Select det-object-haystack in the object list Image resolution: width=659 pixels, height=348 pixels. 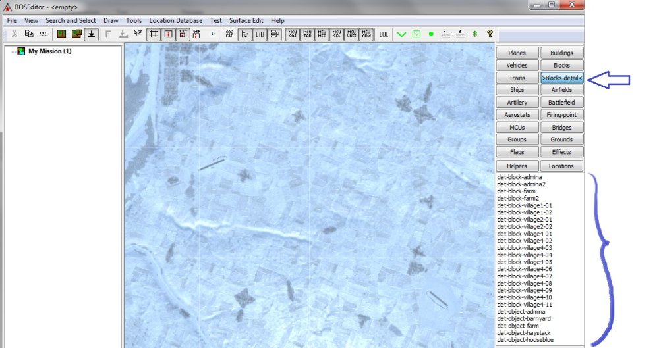point(523,333)
